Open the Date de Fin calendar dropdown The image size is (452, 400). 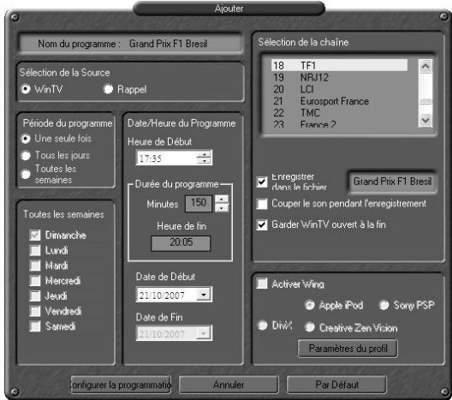click(204, 333)
